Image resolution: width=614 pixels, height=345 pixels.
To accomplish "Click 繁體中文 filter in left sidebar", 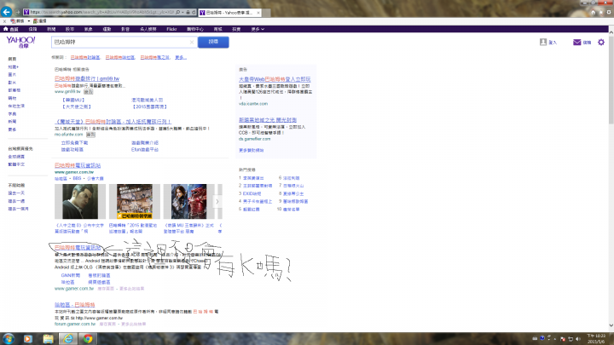I will pos(16,164).
